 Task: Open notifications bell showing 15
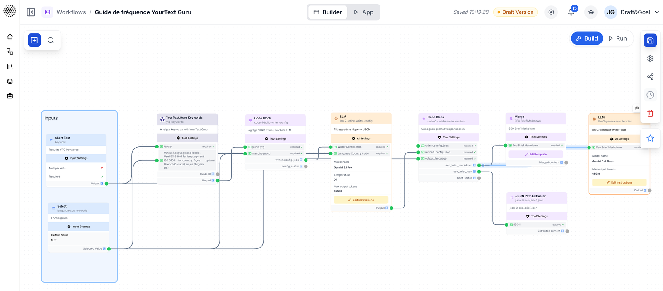coord(571,12)
